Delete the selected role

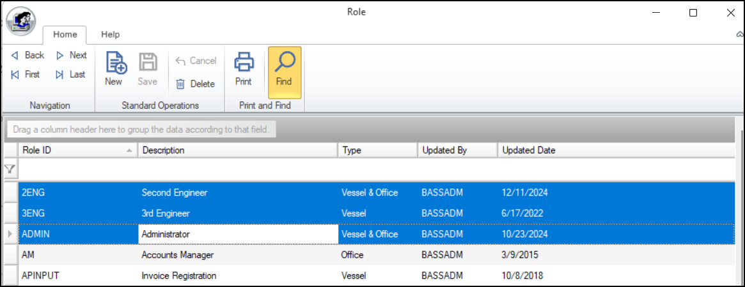tap(196, 84)
